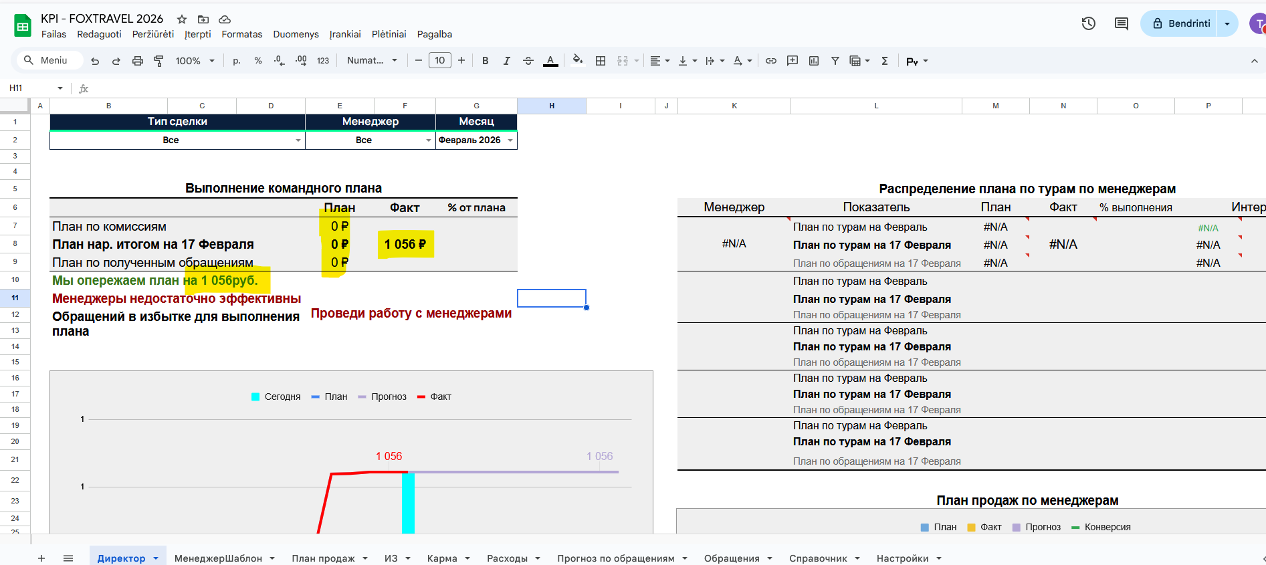Click the Bendrinti share button

click(1180, 23)
